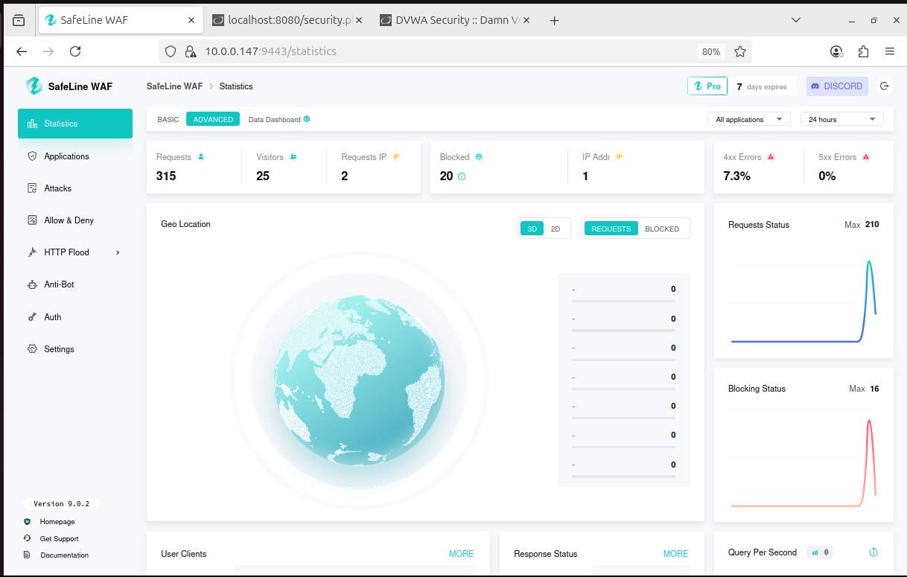This screenshot has width=907, height=577.
Task: Click the 4xx Errors warning icon
Action: coord(771,157)
